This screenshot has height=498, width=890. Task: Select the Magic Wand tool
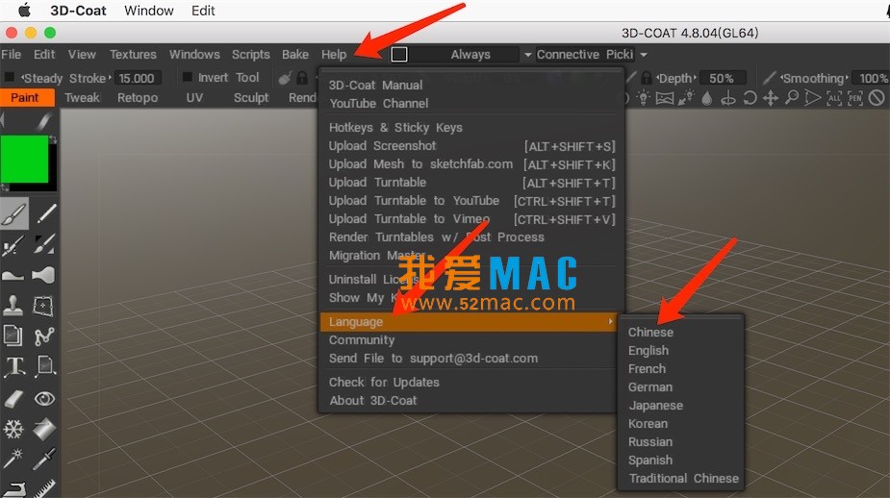coord(13,459)
